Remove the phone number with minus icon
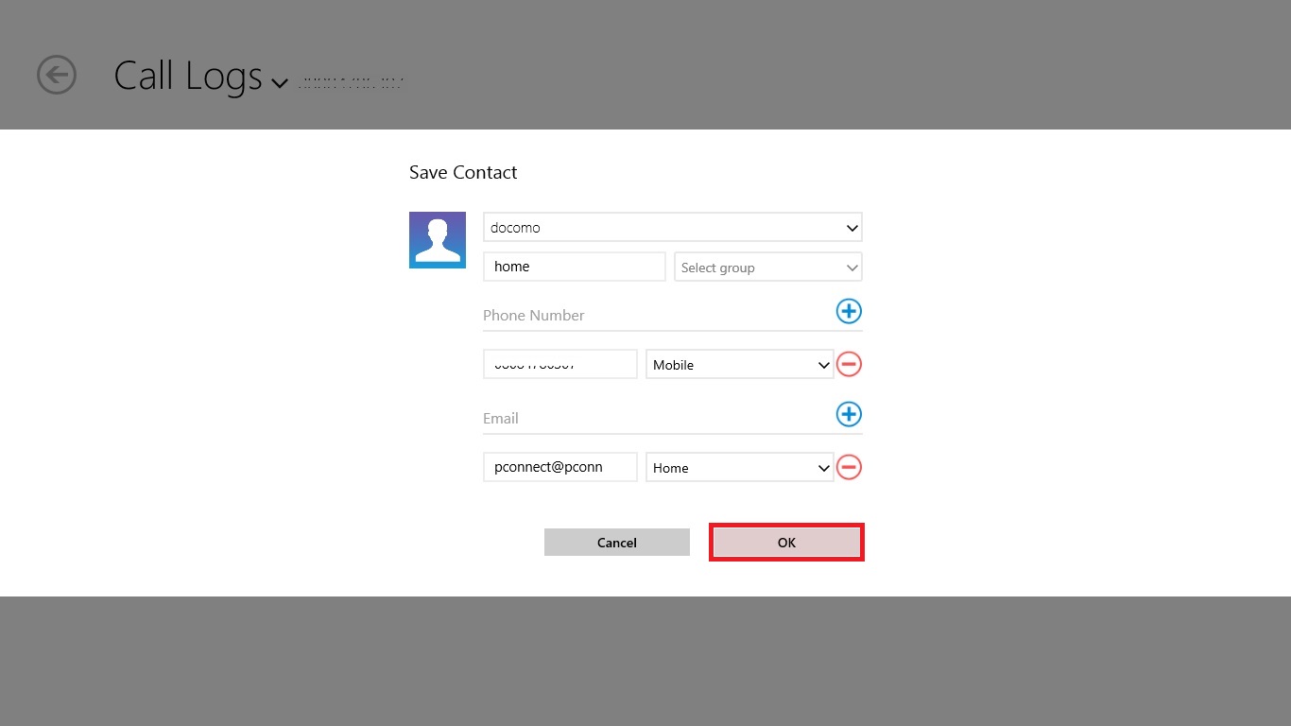This screenshot has height=726, width=1291. tap(849, 364)
